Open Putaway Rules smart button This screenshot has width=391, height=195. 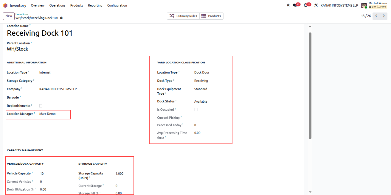[183, 16]
